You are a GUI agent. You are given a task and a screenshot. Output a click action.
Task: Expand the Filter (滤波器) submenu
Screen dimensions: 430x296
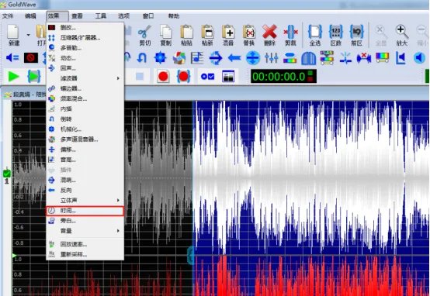pyautogui.click(x=85, y=78)
